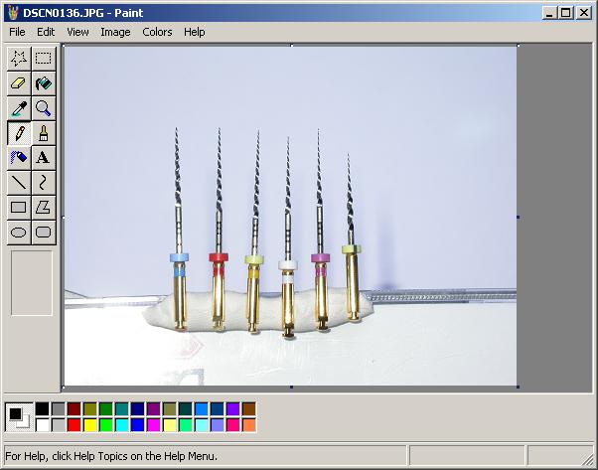This screenshot has height=470, width=598.
Task: Close the Paint window
Action: click(584, 13)
